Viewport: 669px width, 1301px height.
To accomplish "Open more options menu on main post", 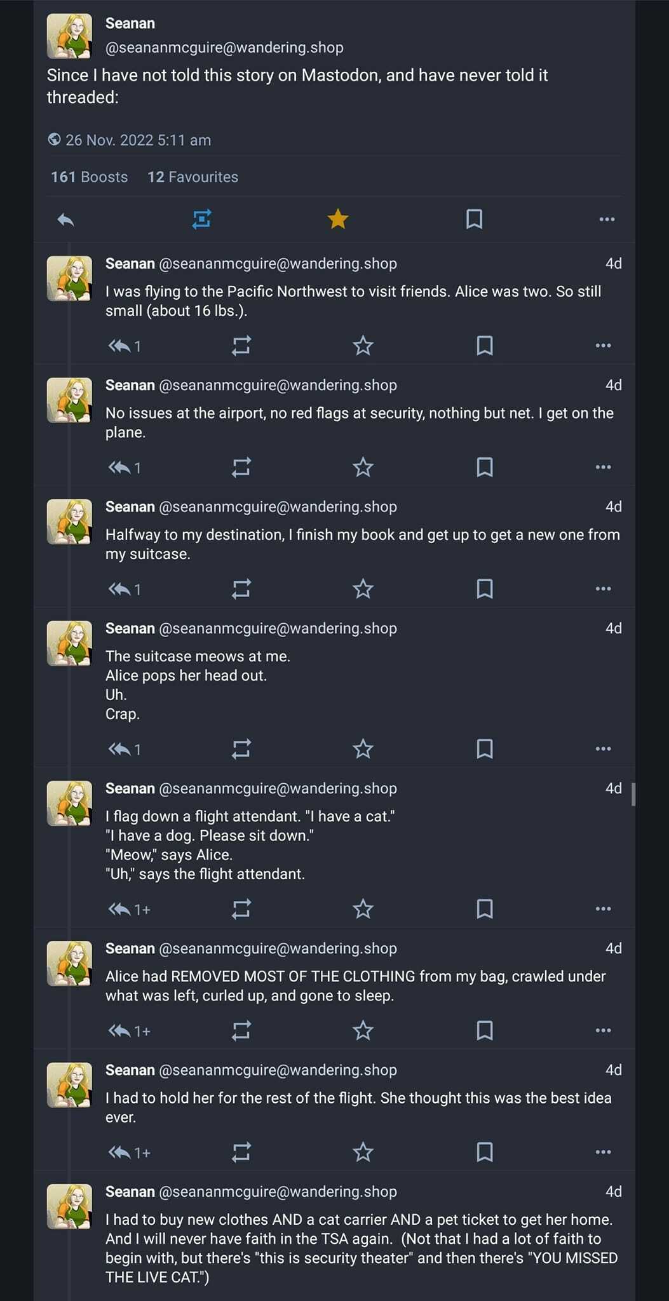I will (x=607, y=219).
